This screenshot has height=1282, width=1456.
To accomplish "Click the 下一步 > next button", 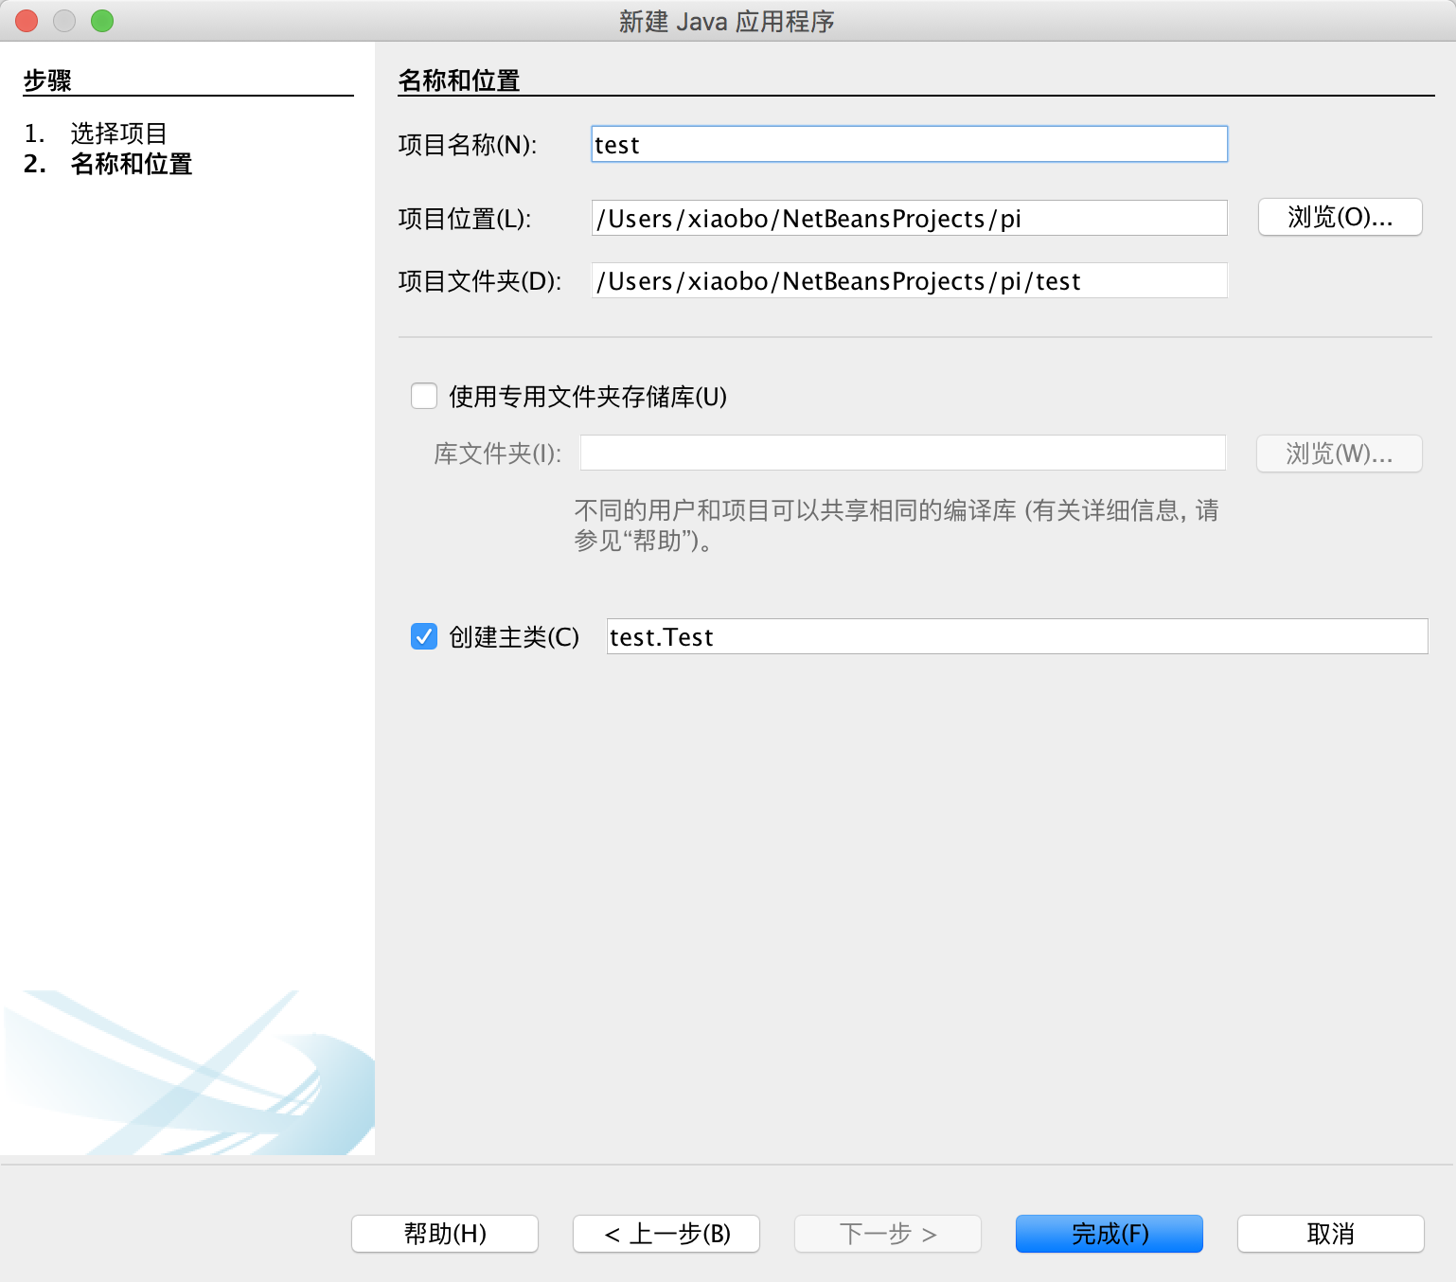I will point(888,1234).
